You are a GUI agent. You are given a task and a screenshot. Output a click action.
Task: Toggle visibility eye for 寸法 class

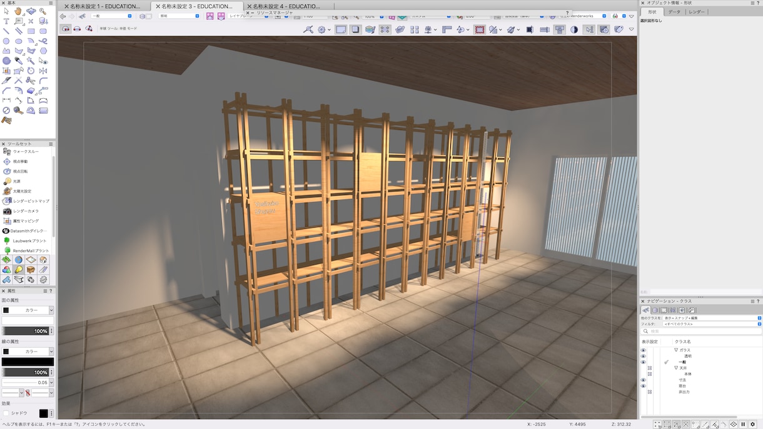click(643, 380)
